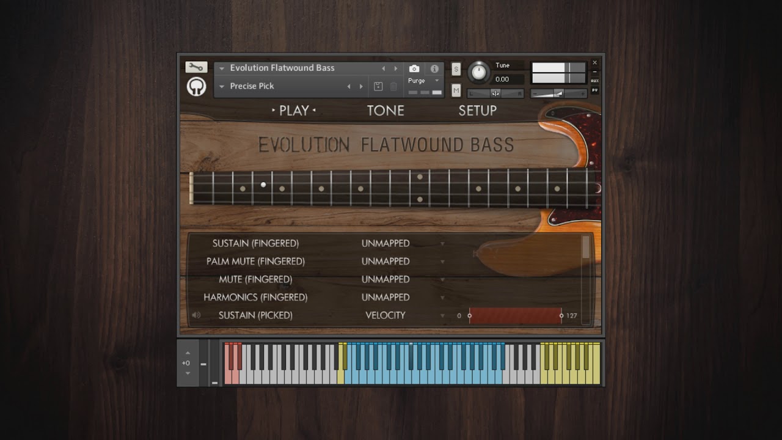The height and width of the screenshot is (440, 782).
Task: Click the Orange Tree Samples logo icon
Action: coord(196,87)
